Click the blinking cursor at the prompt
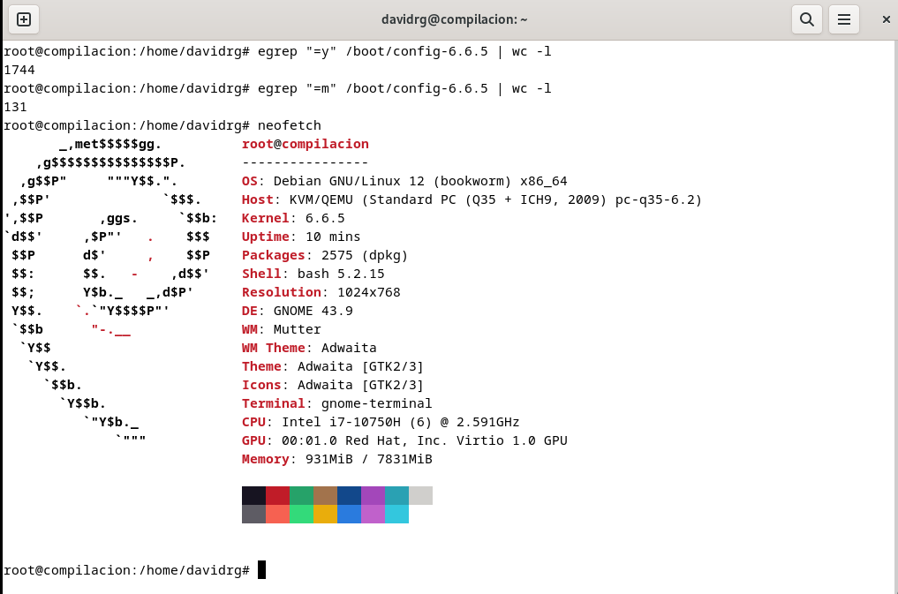898x594 pixels. (x=261, y=570)
